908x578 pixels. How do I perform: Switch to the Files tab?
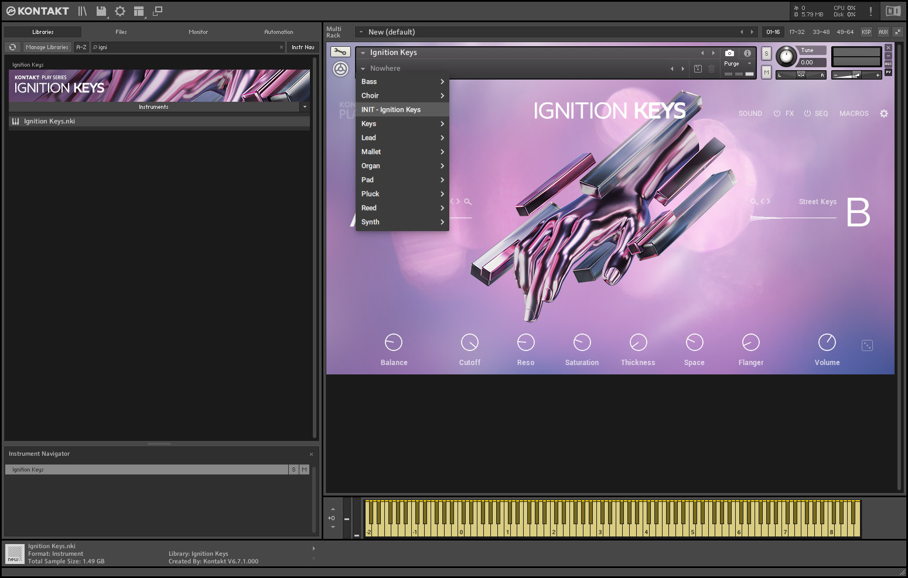[121, 32]
